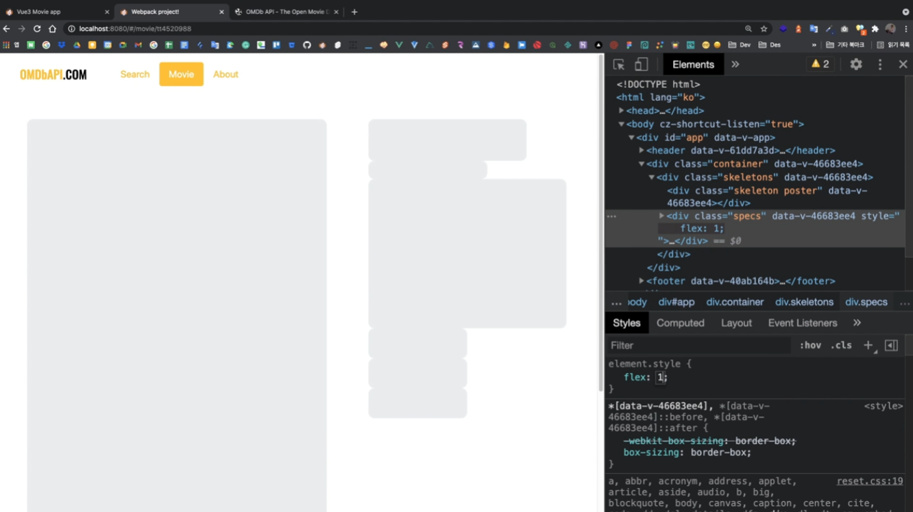Screen dimensions: 913x512
Task: Click the div.specs breadcrumb
Action: point(866,302)
